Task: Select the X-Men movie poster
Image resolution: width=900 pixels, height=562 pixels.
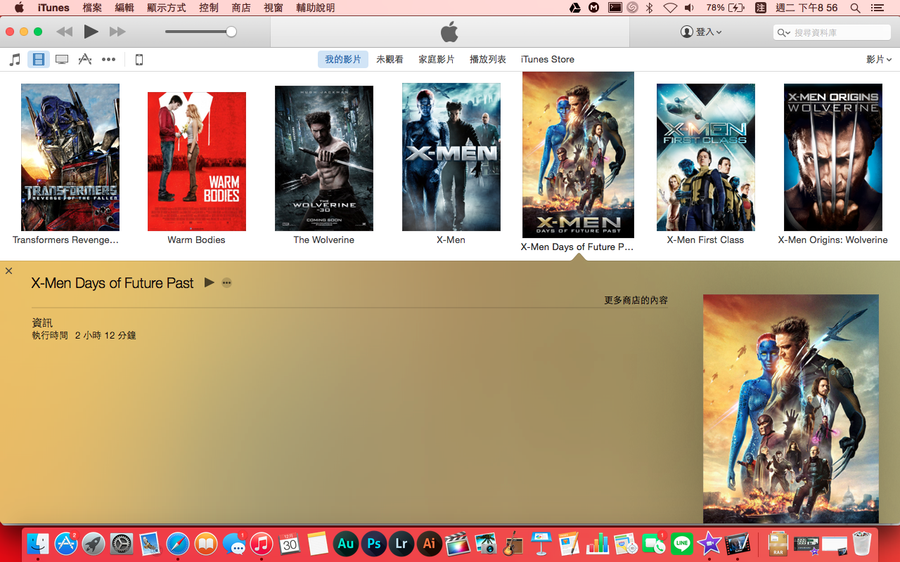Action: coord(451,157)
